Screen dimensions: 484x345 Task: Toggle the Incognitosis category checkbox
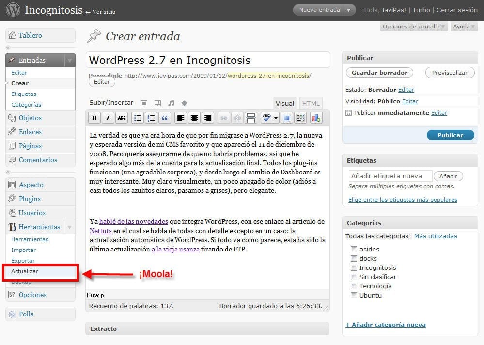(354, 267)
